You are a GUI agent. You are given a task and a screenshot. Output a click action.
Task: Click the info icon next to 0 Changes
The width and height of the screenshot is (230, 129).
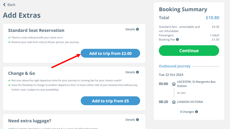196,112
